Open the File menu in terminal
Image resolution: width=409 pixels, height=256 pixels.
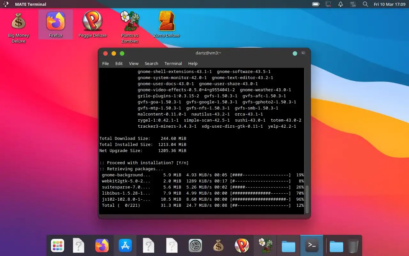(105, 63)
